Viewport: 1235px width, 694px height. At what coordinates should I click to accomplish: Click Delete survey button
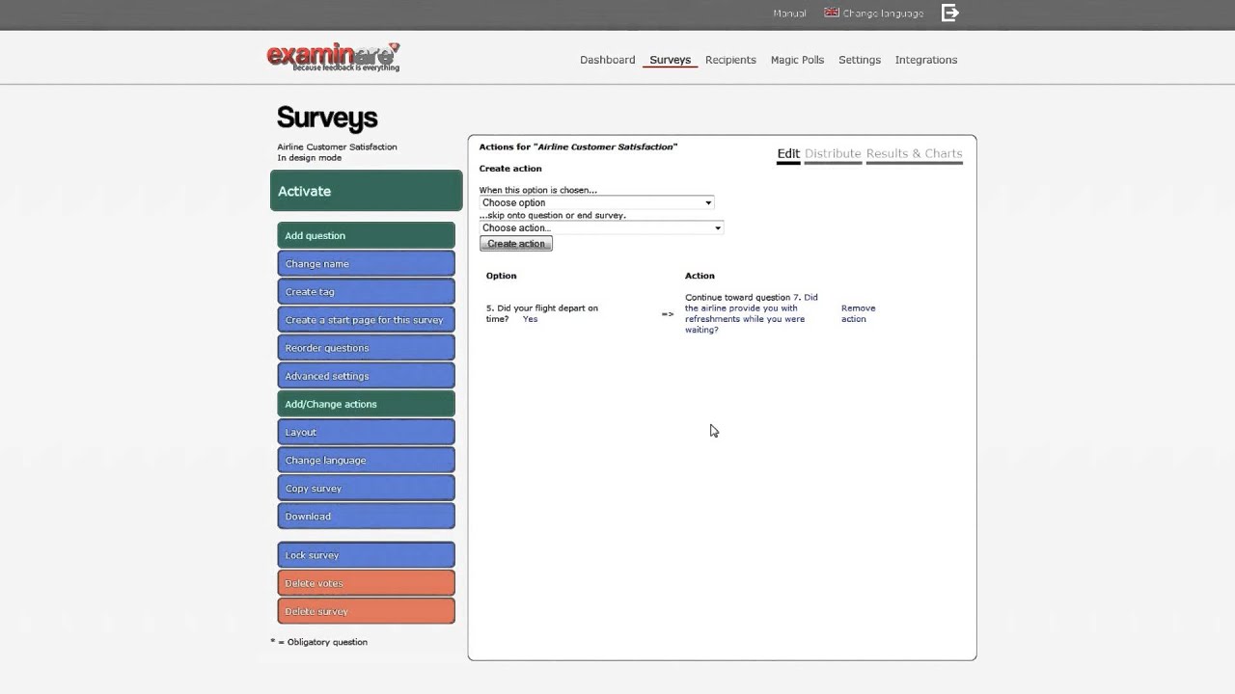[x=366, y=611]
